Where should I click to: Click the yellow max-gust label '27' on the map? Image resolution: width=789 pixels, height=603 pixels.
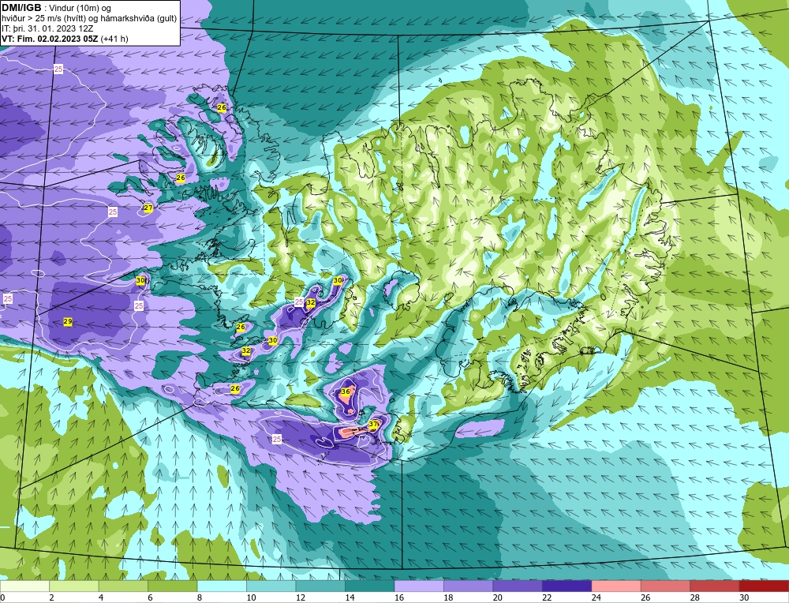pyautogui.click(x=148, y=208)
